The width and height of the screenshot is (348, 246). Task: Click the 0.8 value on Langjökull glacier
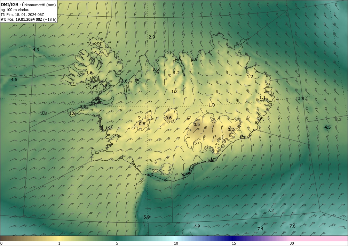coord(142,124)
